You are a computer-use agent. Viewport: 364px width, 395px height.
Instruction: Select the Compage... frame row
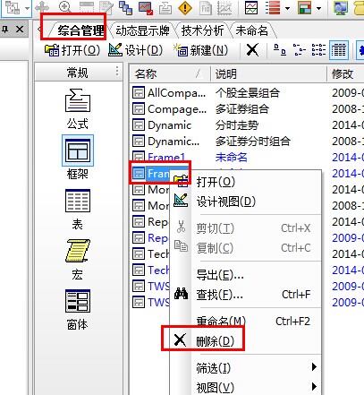point(248,109)
